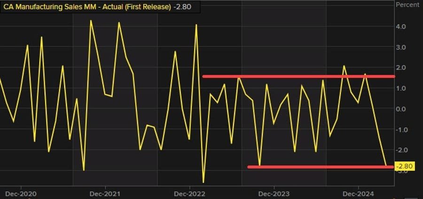The width and height of the screenshot is (423, 199).
Task: Click the lowest trough of the yellow line
Action: pos(204,182)
